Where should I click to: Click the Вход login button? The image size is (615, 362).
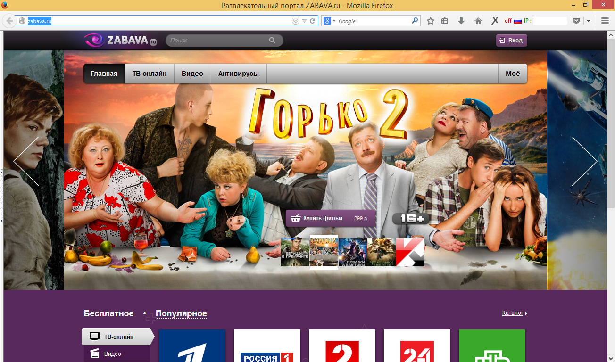click(512, 41)
